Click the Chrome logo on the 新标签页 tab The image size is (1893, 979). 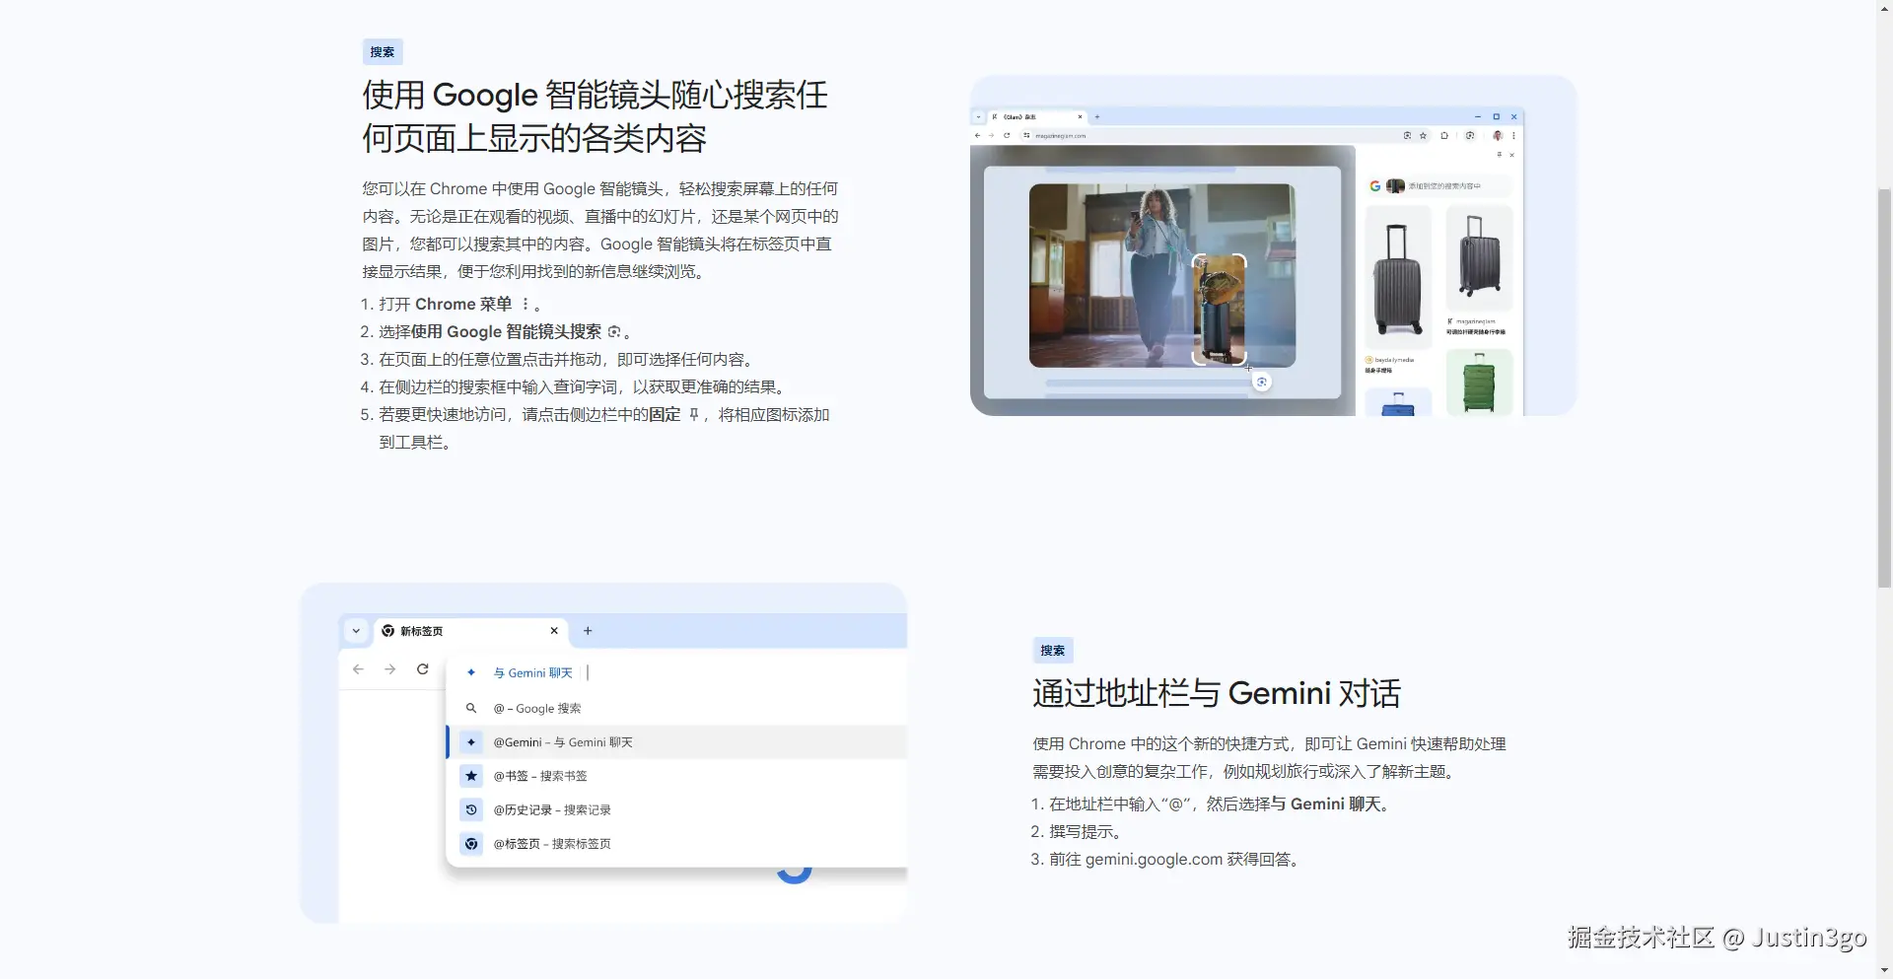click(387, 631)
